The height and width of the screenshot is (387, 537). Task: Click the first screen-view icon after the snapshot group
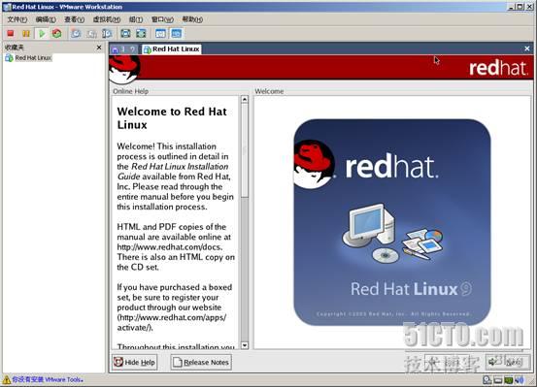[x=125, y=34]
